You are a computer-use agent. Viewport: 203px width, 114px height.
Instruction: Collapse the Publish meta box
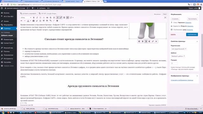[197, 15]
